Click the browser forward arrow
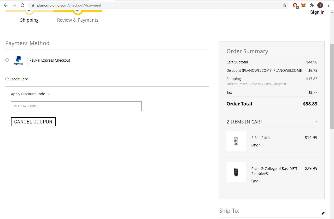This screenshot has width=334, height=219. pos(14,5)
